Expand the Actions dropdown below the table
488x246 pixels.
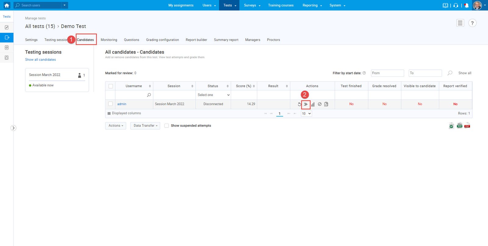(116, 125)
